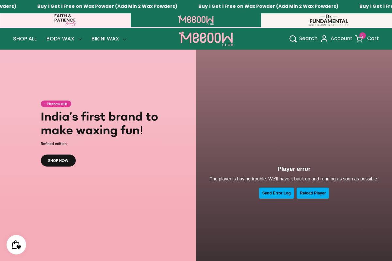Click the Meeoow Club logo in navbar
Viewport: 392px width, 261px height.
[206, 39]
